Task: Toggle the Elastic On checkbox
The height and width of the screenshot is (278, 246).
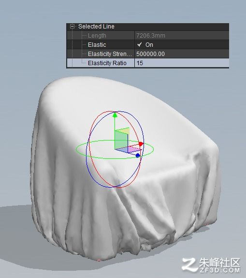Action: pos(140,44)
